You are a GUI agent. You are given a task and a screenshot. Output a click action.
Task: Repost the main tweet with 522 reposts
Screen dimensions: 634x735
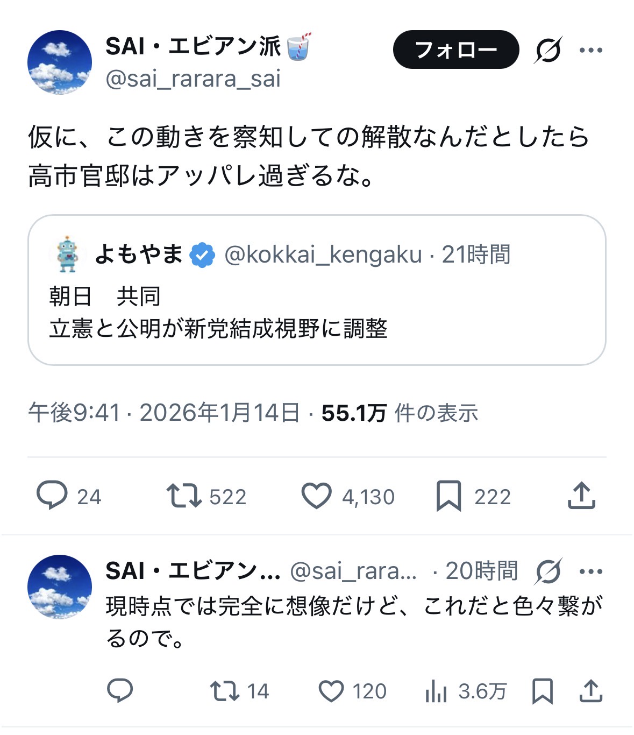[184, 496]
